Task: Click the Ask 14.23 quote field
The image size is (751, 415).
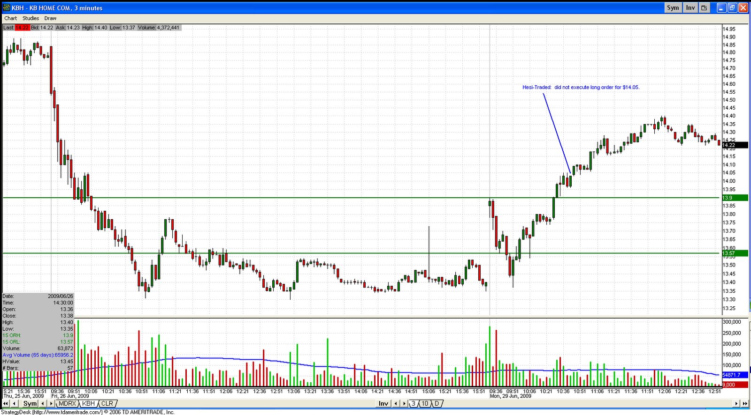Action: [68, 28]
